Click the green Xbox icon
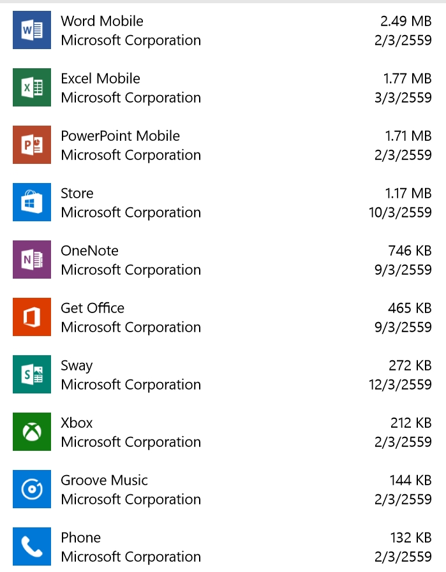 [x=32, y=432]
